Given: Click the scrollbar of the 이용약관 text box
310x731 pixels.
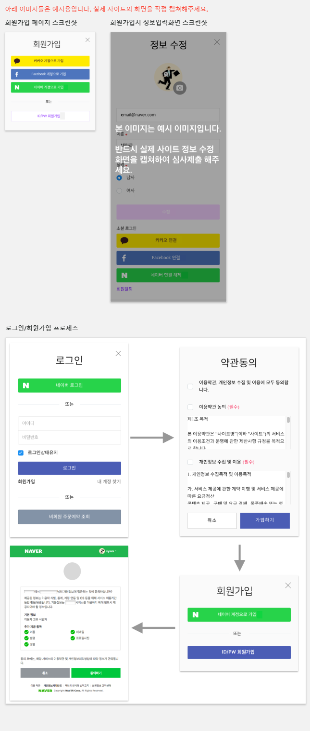Looking at the screenshot, I should click(x=288, y=432).
